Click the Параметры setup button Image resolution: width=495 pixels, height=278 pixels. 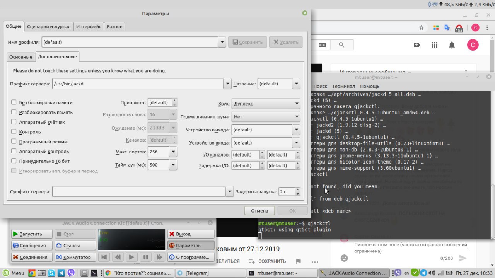(x=191, y=246)
